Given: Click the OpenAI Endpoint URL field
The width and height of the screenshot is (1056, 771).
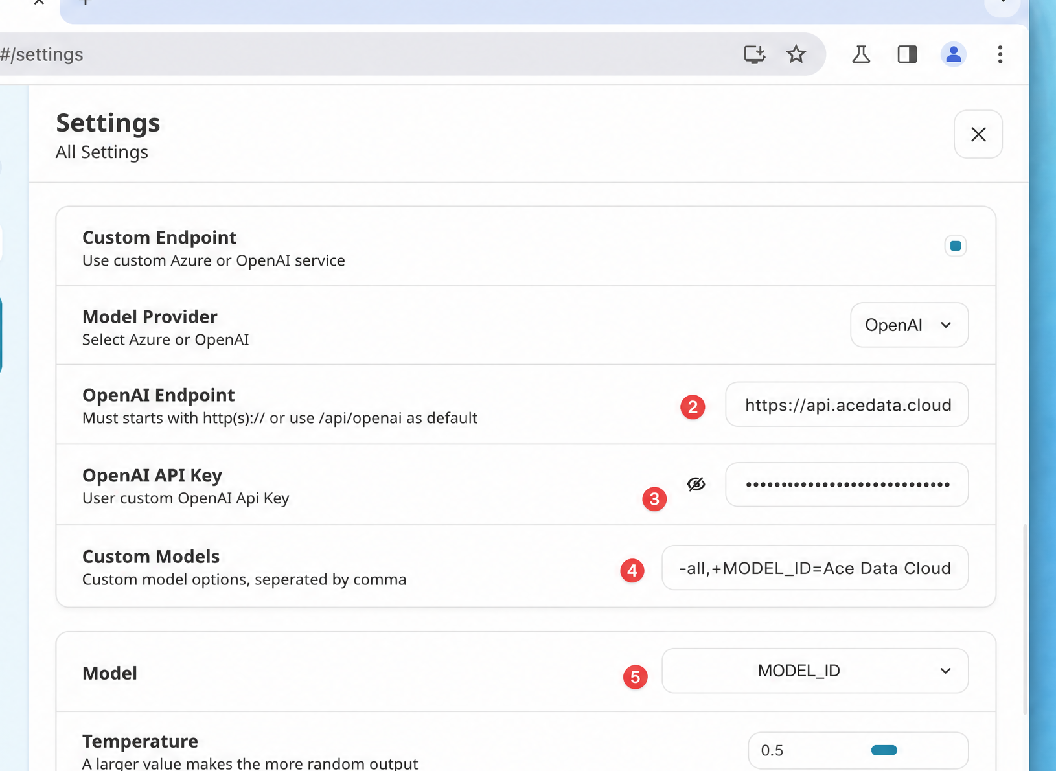Looking at the screenshot, I should (847, 405).
